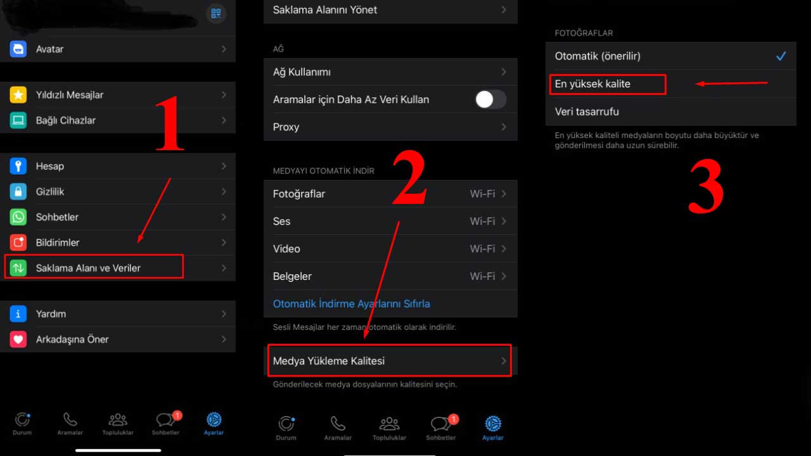Tap the lock icon beside Gizlilik

coord(18,191)
